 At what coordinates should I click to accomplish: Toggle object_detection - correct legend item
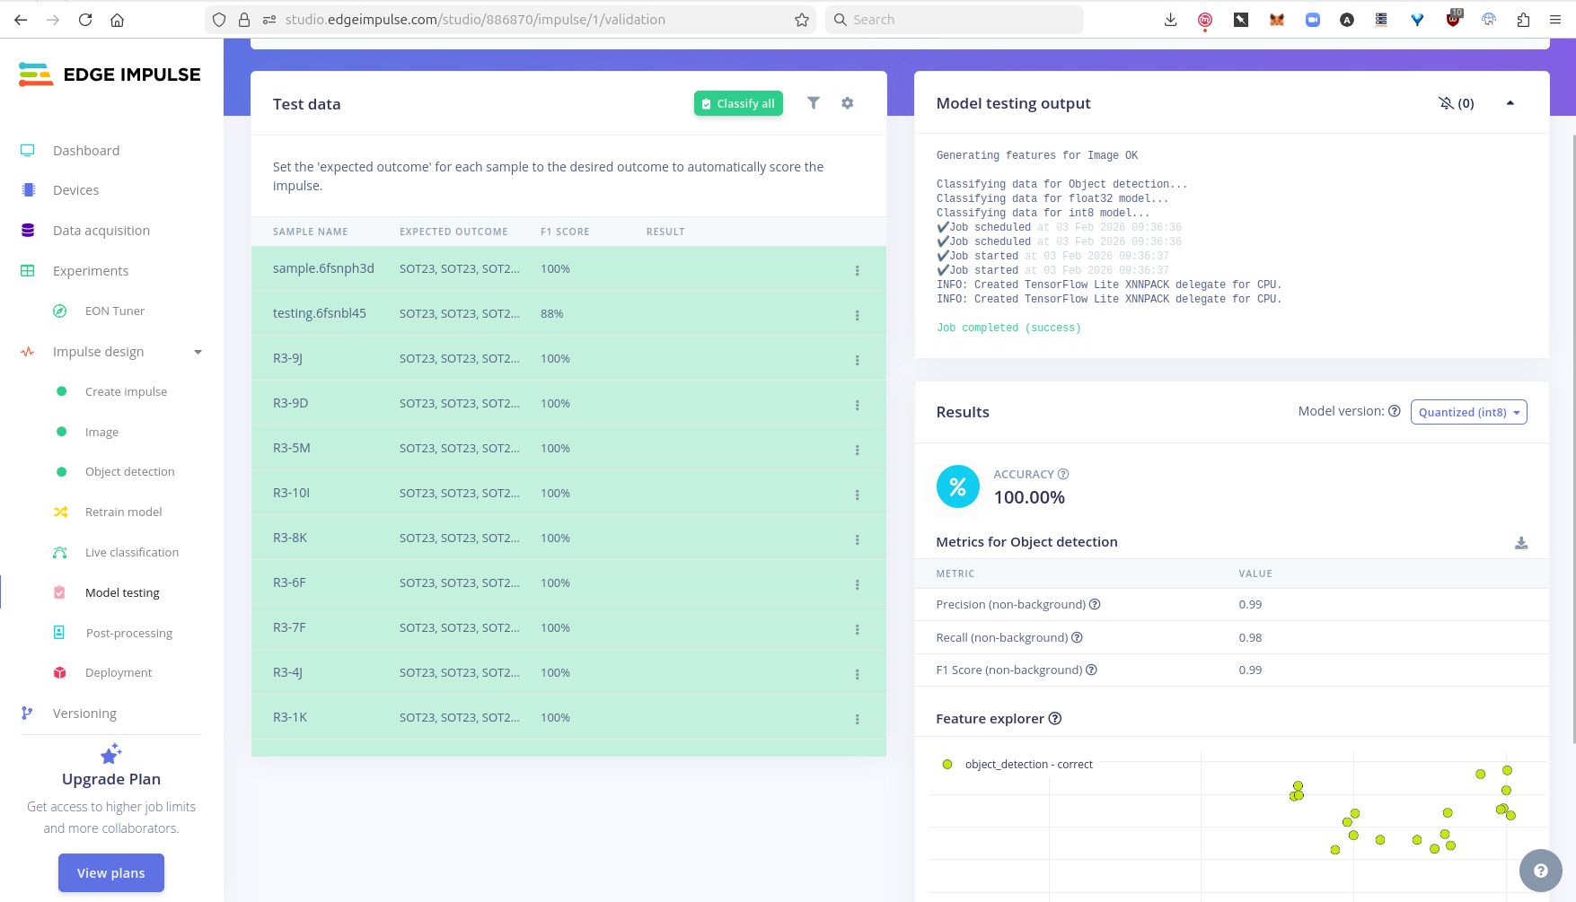click(1017, 765)
